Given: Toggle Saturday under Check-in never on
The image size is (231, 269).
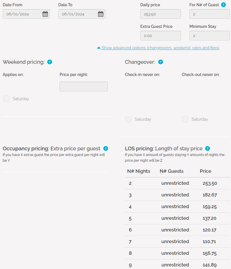Looking at the screenshot, I should tap(128, 119).
